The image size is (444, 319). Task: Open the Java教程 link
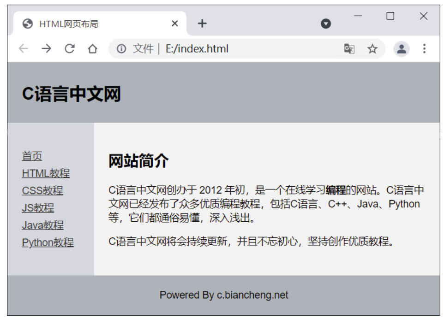point(43,225)
